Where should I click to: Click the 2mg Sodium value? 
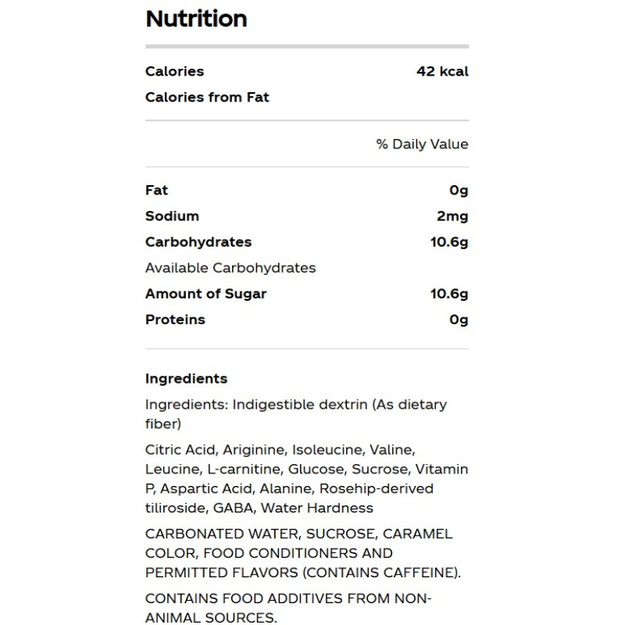tap(452, 216)
